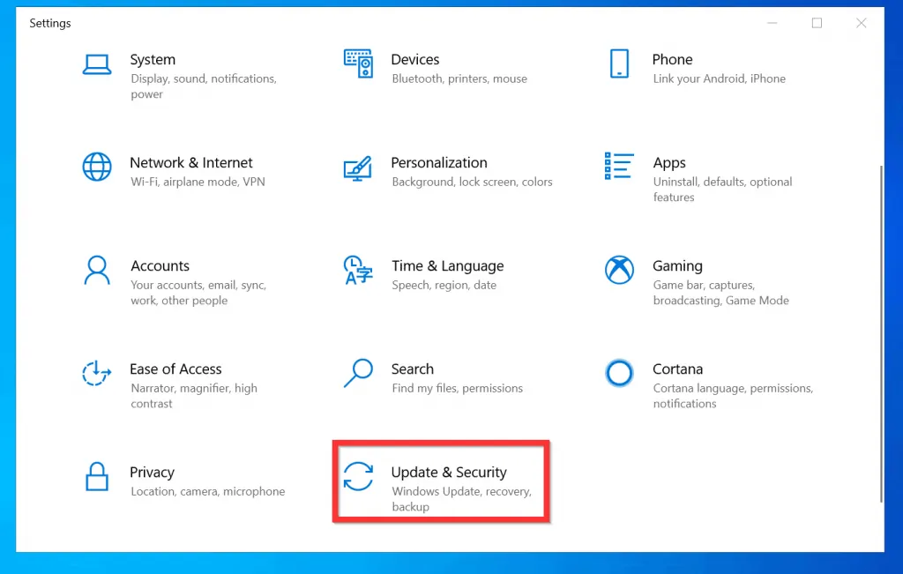The height and width of the screenshot is (574, 903).
Task: Click the Privacy padlock icon
Action: 97,476
